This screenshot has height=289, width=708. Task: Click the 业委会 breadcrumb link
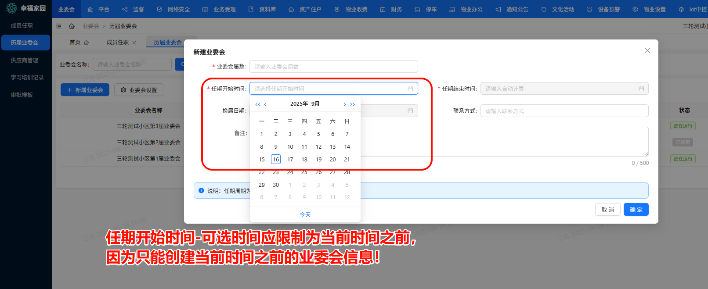pos(91,26)
